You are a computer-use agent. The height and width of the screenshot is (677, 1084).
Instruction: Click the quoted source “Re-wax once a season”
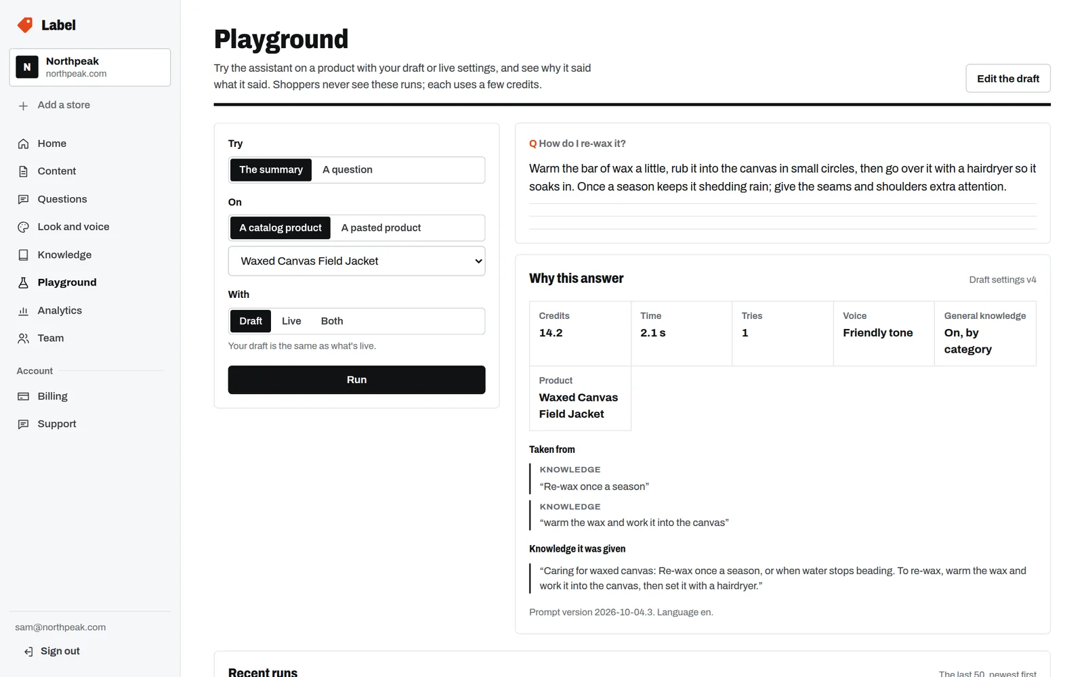click(594, 487)
